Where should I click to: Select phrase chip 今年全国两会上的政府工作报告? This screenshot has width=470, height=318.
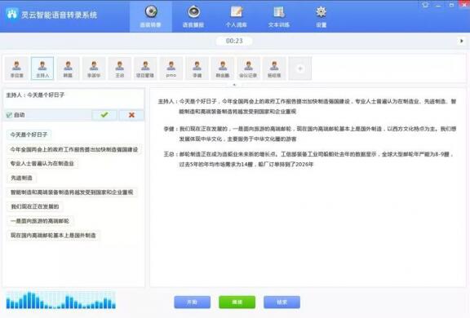coord(74,149)
